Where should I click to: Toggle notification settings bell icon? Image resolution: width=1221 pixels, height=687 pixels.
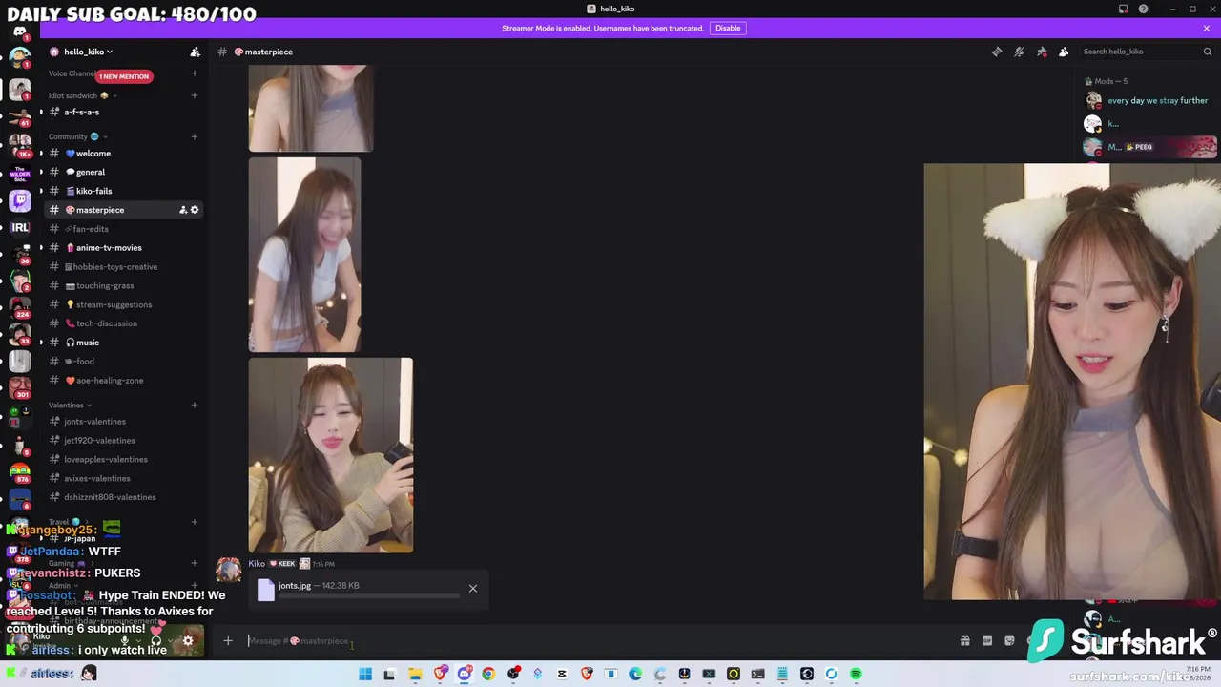tap(1019, 52)
